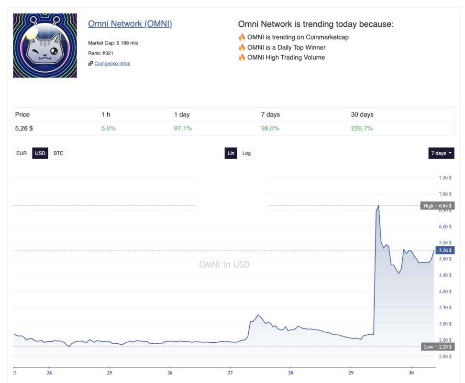
Task: Click the 1 day change value '97,1%'
Action: point(183,128)
